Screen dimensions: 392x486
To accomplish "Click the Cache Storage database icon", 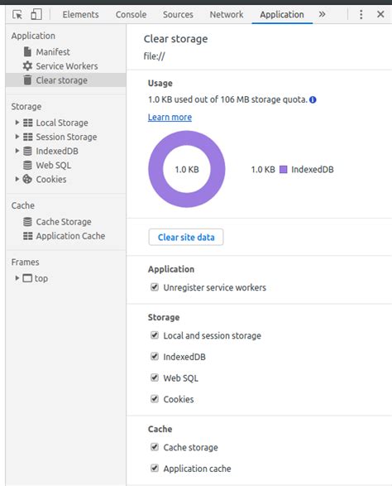I will tap(27, 222).
